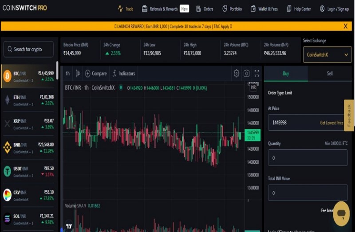Click the TradingView logo on chart
Screen dimensions: 355x232
pyautogui.click(x=69, y=226)
